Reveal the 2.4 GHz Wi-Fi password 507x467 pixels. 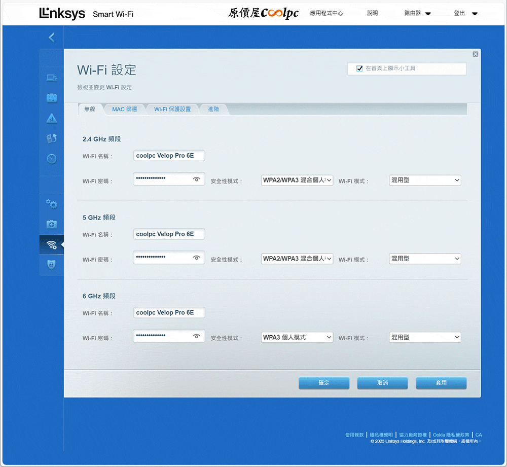coord(197,179)
